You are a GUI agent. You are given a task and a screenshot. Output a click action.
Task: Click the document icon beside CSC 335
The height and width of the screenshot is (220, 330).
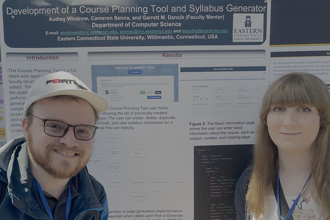tap(107, 93)
